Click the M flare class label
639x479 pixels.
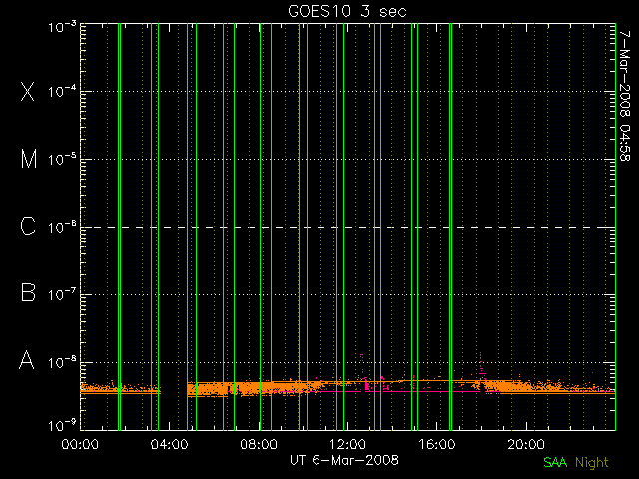point(29,159)
